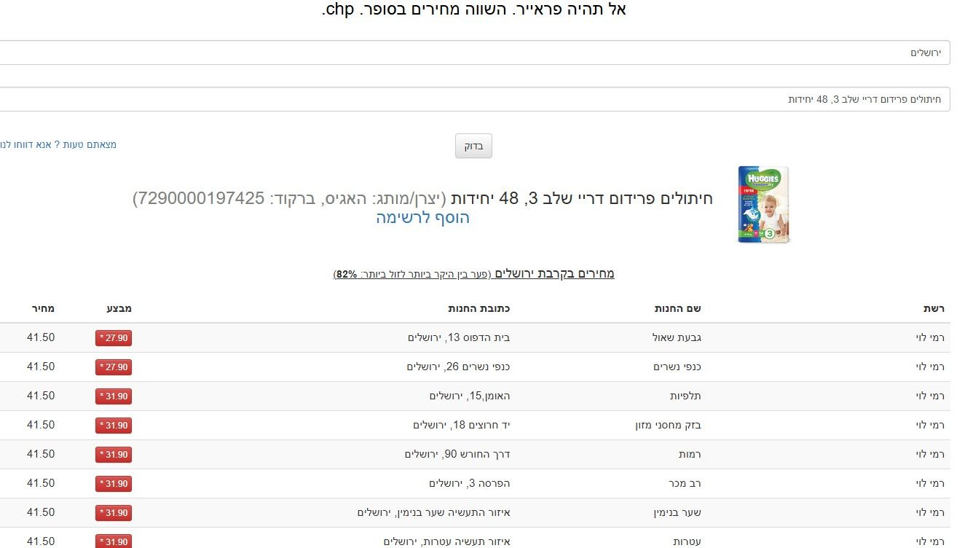Click the store name בזק מחסני מזון
Screen dimensions: 973x548
[668, 425]
